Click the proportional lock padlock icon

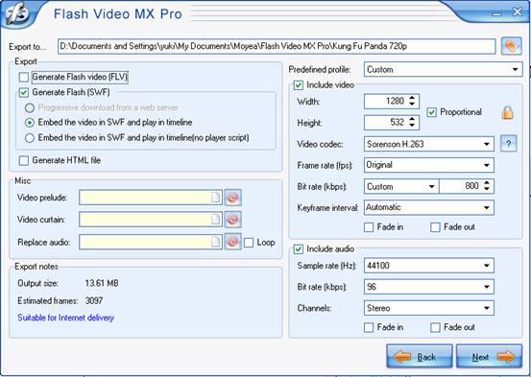click(x=507, y=112)
